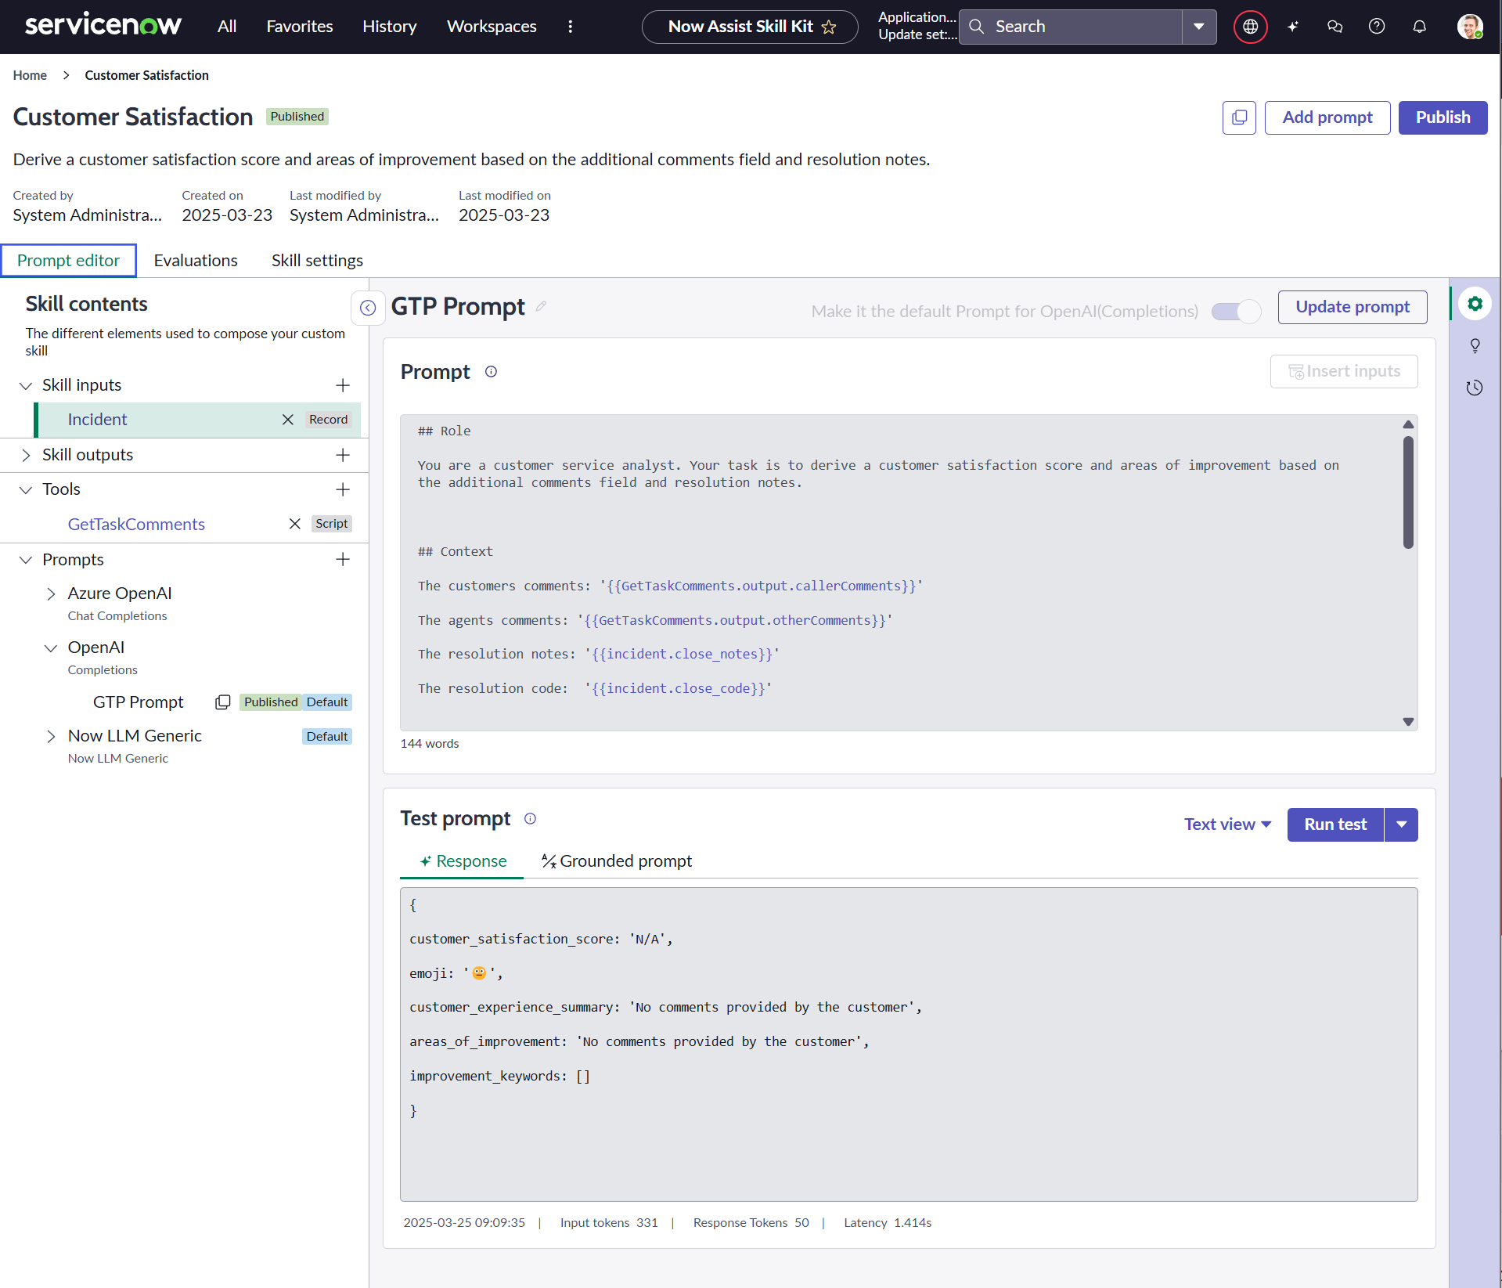
Task: Click the Now Assist sparkle icon
Action: (x=1292, y=26)
